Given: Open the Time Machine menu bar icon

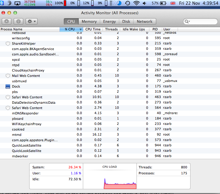Looking at the screenshot, I should (x=127, y=3).
